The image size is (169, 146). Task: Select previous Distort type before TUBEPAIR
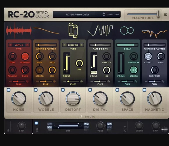click(x=65, y=45)
